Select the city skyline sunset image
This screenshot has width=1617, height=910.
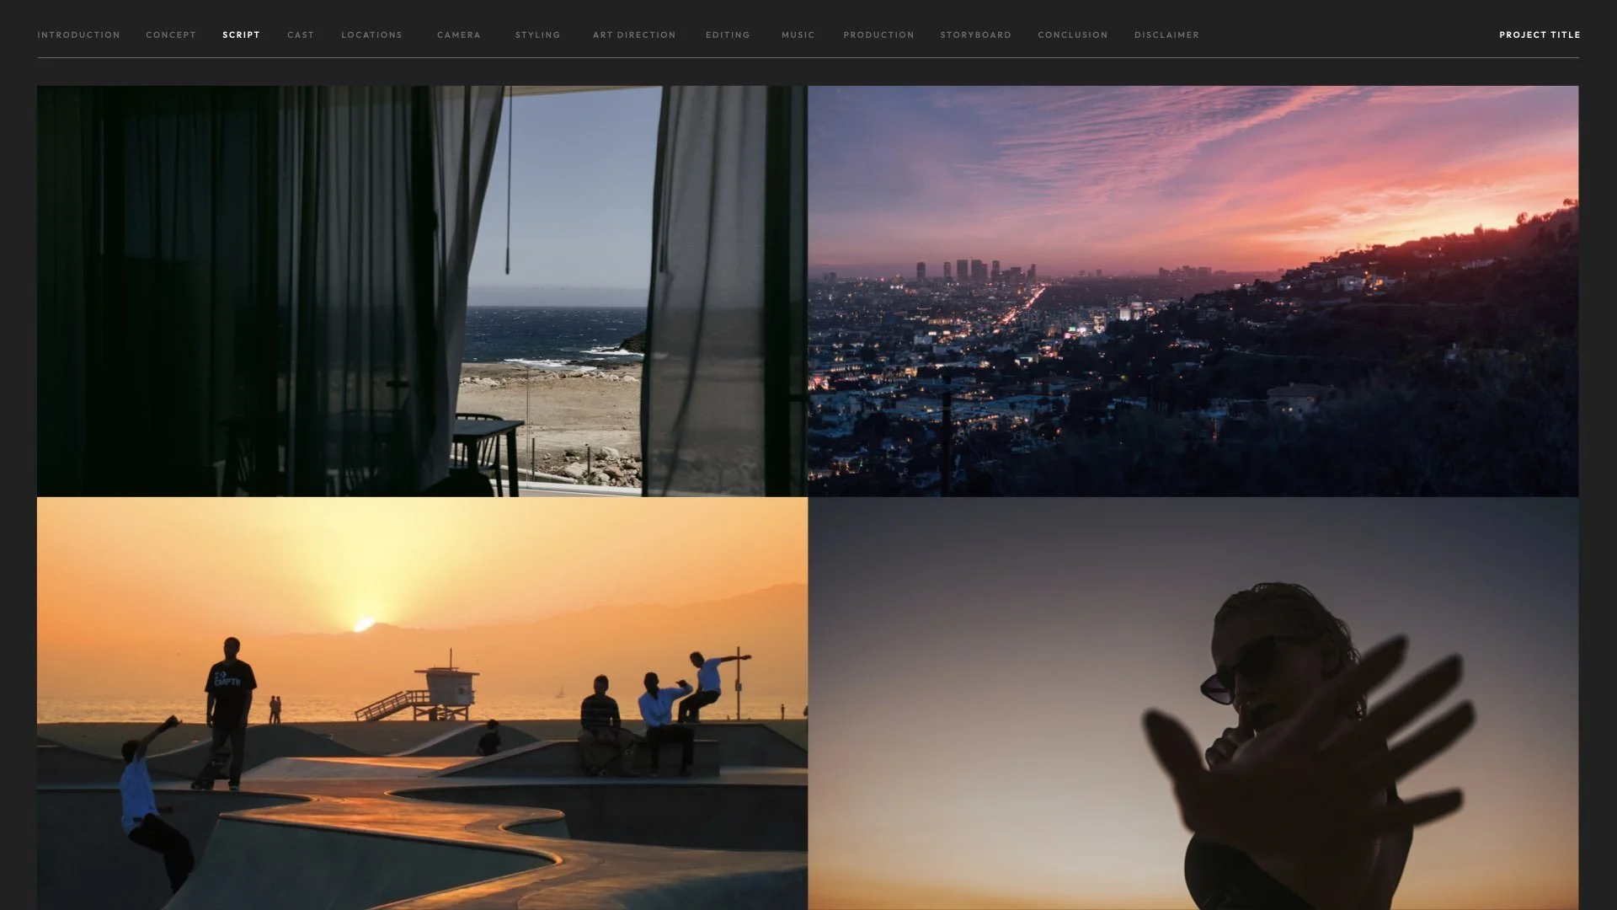click(x=1193, y=291)
